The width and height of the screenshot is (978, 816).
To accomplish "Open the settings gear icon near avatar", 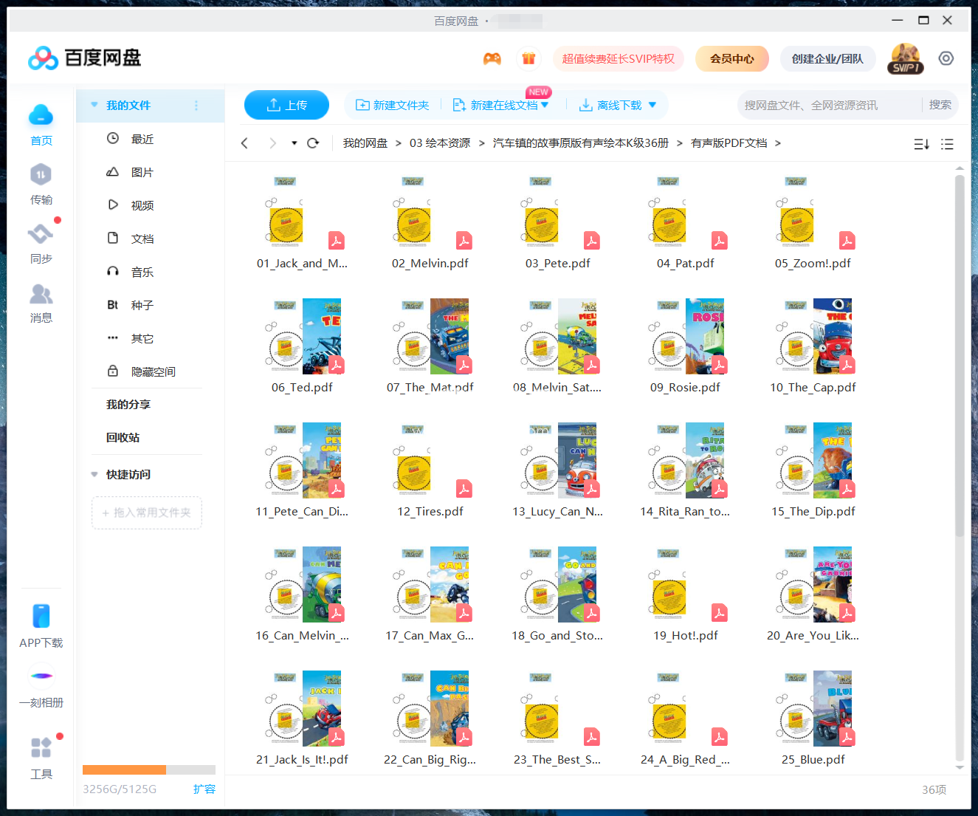I will (946, 58).
